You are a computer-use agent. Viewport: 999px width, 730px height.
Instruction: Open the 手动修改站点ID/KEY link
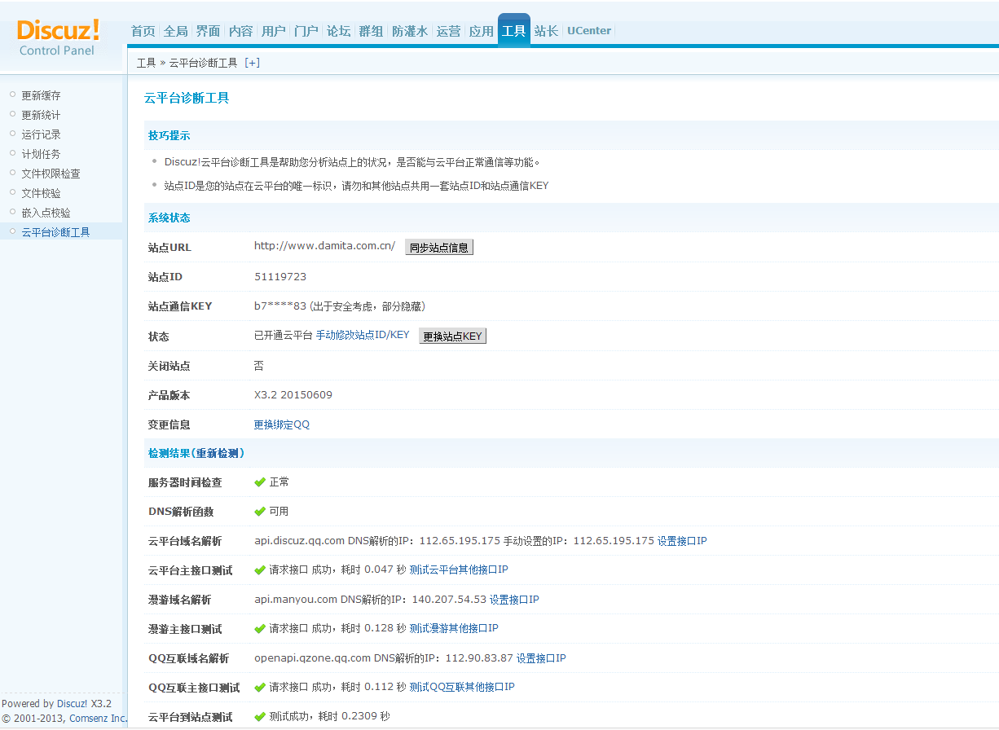[x=363, y=336]
